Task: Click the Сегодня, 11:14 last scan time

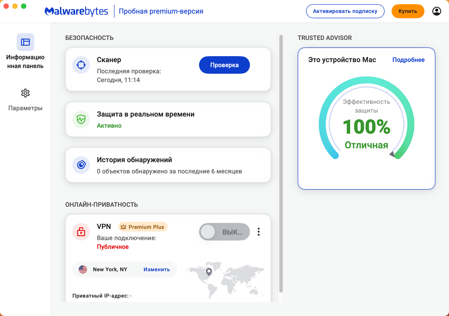Action: [118, 80]
